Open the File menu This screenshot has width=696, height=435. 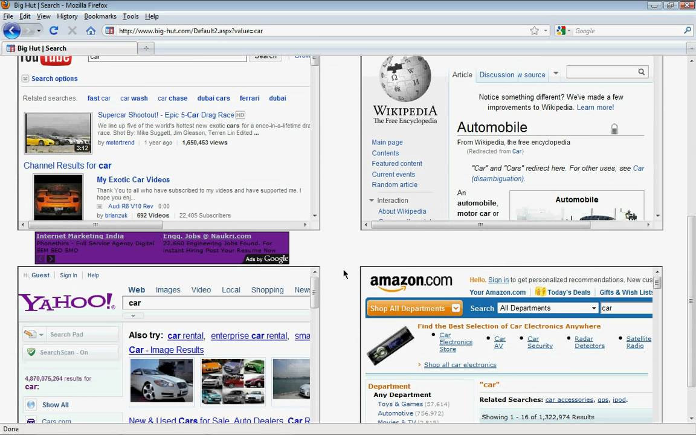(x=8, y=16)
